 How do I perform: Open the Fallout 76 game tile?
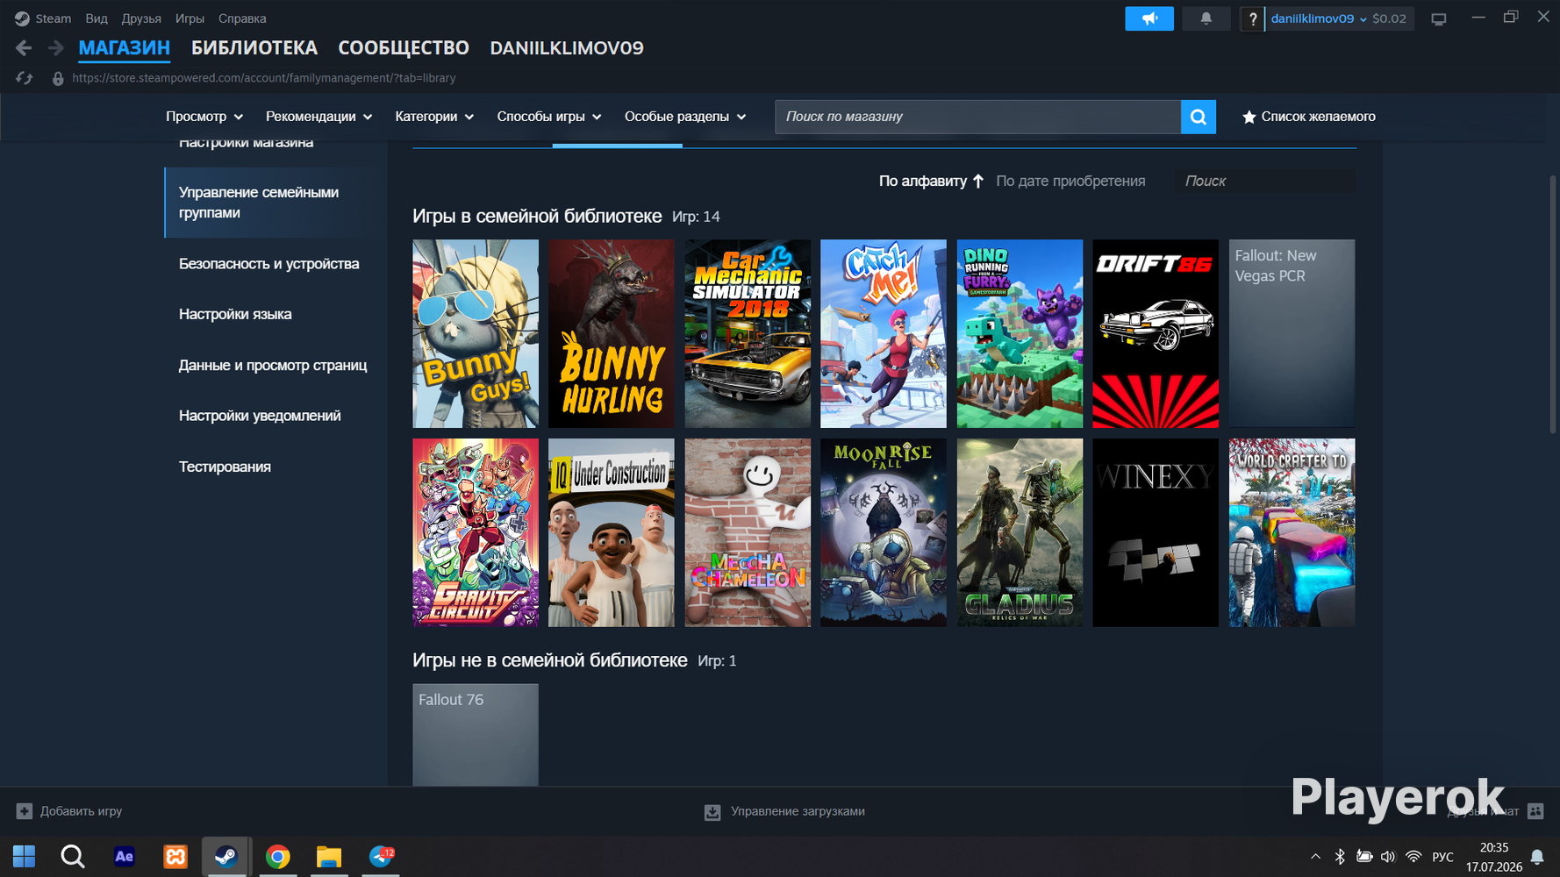click(476, 735)
